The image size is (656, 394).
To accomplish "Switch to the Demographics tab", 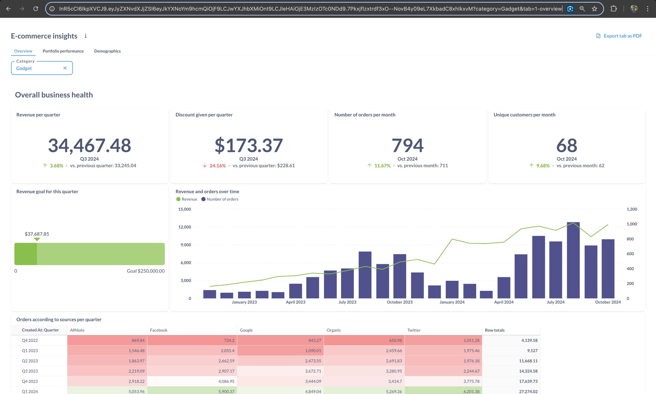I will pyautogui.click(x=107, y=51).
